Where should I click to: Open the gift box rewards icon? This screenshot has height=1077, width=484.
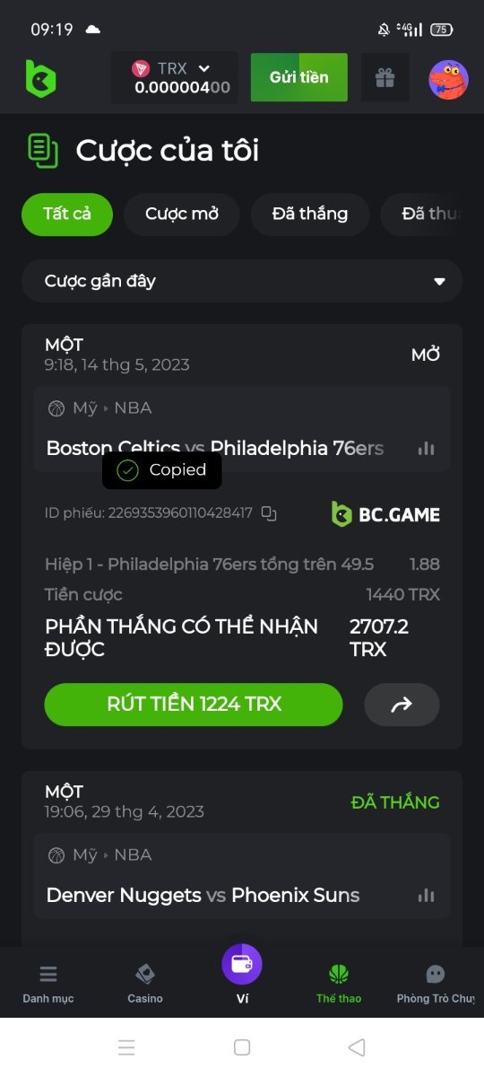tap(385, 78)
